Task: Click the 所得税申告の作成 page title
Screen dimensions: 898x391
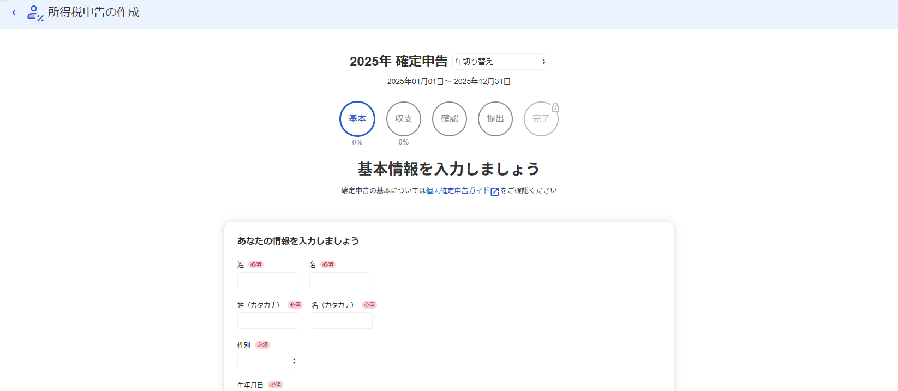Action: click(x=94, y=13)
